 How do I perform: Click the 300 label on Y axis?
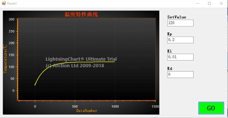pyautogui.click(x=12, y=19)
